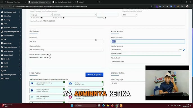Viewport: 193px width, 108px height.
Task: Click the Mails envelope icon
Action: (x=2, y=24)
